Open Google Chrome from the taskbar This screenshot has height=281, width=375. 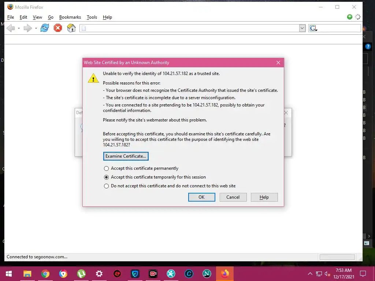coord(45,274)
